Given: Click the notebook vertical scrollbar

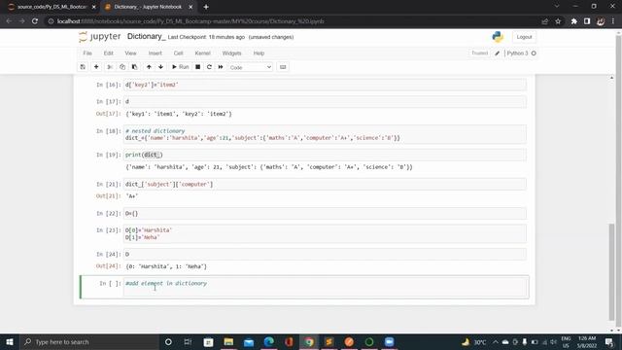Looking at the screenshot, I should [x=611, y=271].
